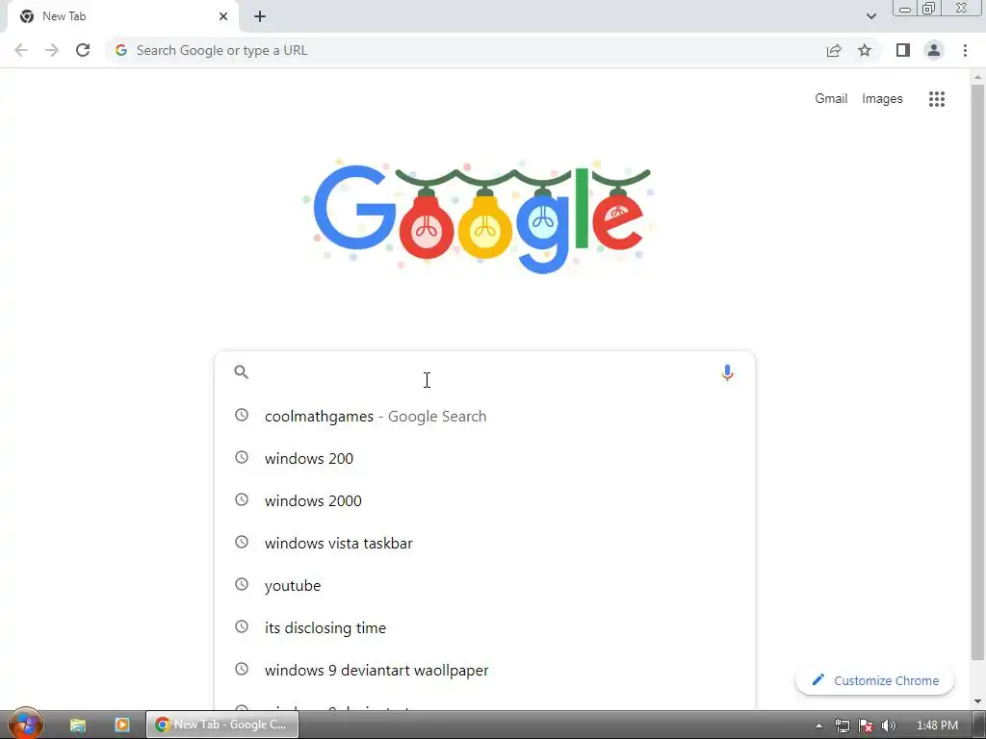This screenshot has height=739, width=986.
Task: Click the browser back arrow
Action: [x=21, y=50]
